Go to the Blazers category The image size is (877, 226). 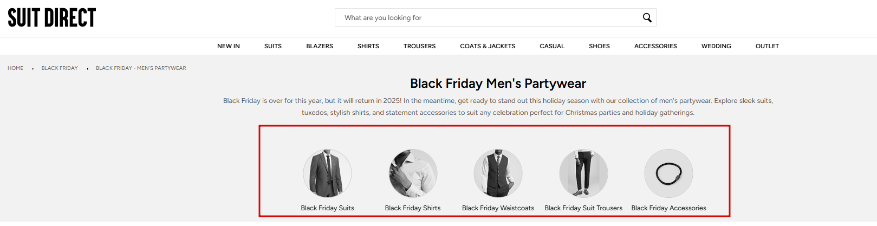tap(320, 46)
